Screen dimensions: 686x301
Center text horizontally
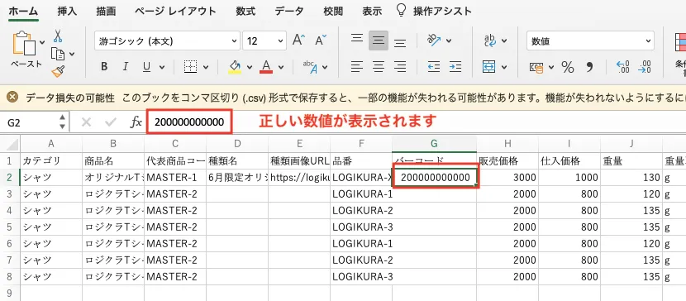pos(379,66)
